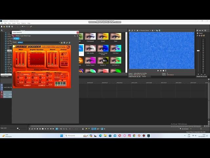Open the Preview (Auto) quality dropdown

click(x=145, y=31)
